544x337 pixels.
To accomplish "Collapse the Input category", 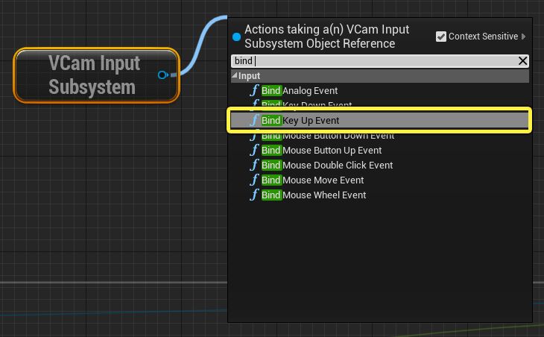I will pyautogui.click(x=235, y=75).
